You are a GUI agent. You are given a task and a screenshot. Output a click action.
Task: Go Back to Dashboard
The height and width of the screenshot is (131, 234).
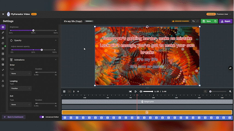pos(14,117)
